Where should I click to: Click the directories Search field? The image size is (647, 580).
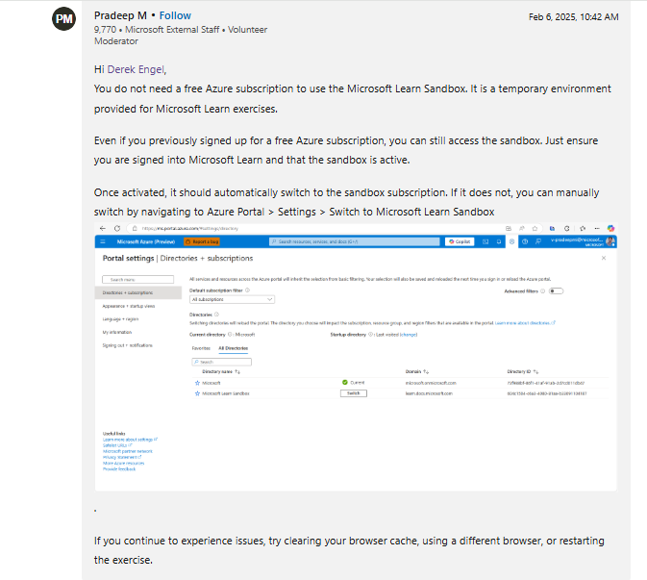pos(221,362)
